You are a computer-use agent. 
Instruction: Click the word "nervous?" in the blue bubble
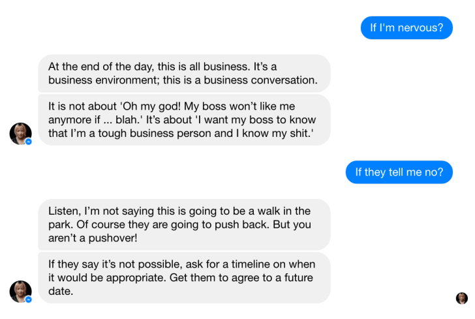420,28
